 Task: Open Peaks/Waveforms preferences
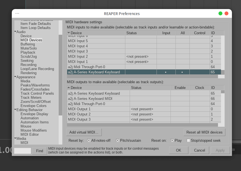coord(35,85)
